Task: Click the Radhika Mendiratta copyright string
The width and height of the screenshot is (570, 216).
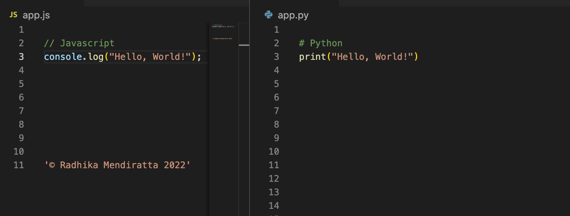Action: [x=117, y=165]
